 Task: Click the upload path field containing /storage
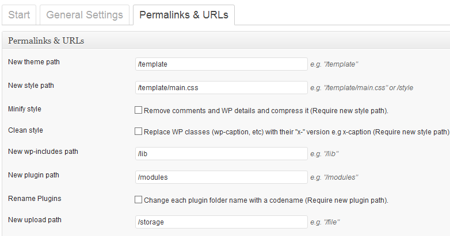click(x=220, y=222)
